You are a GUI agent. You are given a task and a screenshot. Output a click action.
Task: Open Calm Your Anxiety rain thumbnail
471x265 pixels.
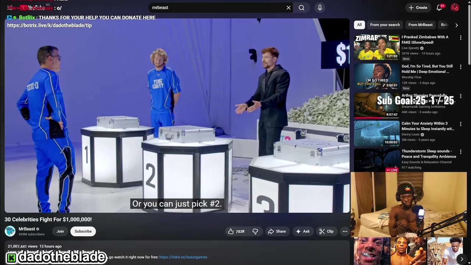[x=376, y=133]
